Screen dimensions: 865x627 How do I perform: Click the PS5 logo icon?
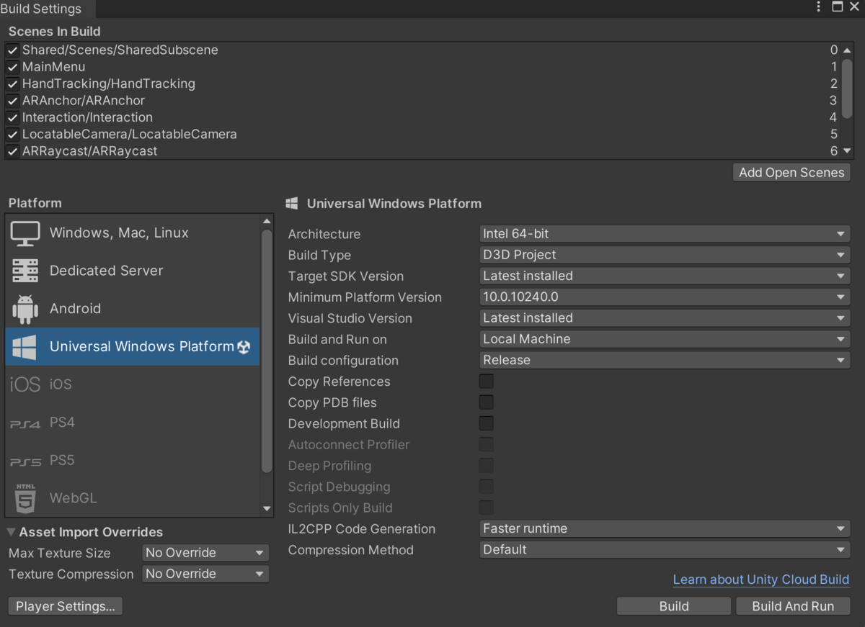(25, 462)
